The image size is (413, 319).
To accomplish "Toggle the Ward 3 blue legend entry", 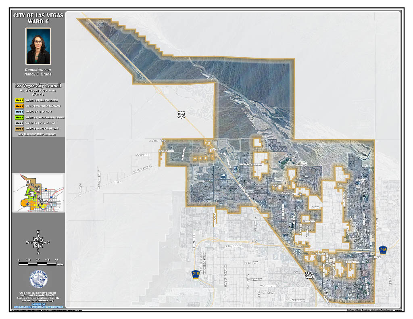I will 19,111.
